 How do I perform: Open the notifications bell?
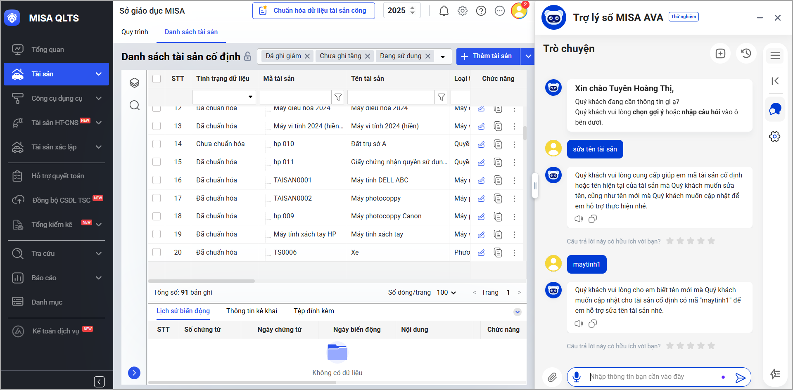(444, 11)
